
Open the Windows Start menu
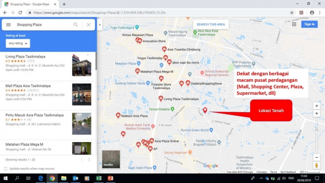6,178
